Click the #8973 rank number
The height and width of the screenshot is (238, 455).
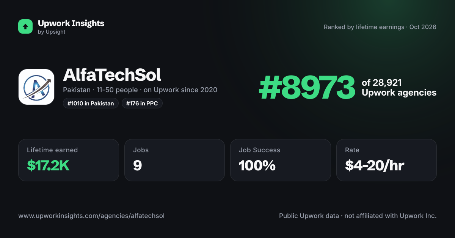307,88
